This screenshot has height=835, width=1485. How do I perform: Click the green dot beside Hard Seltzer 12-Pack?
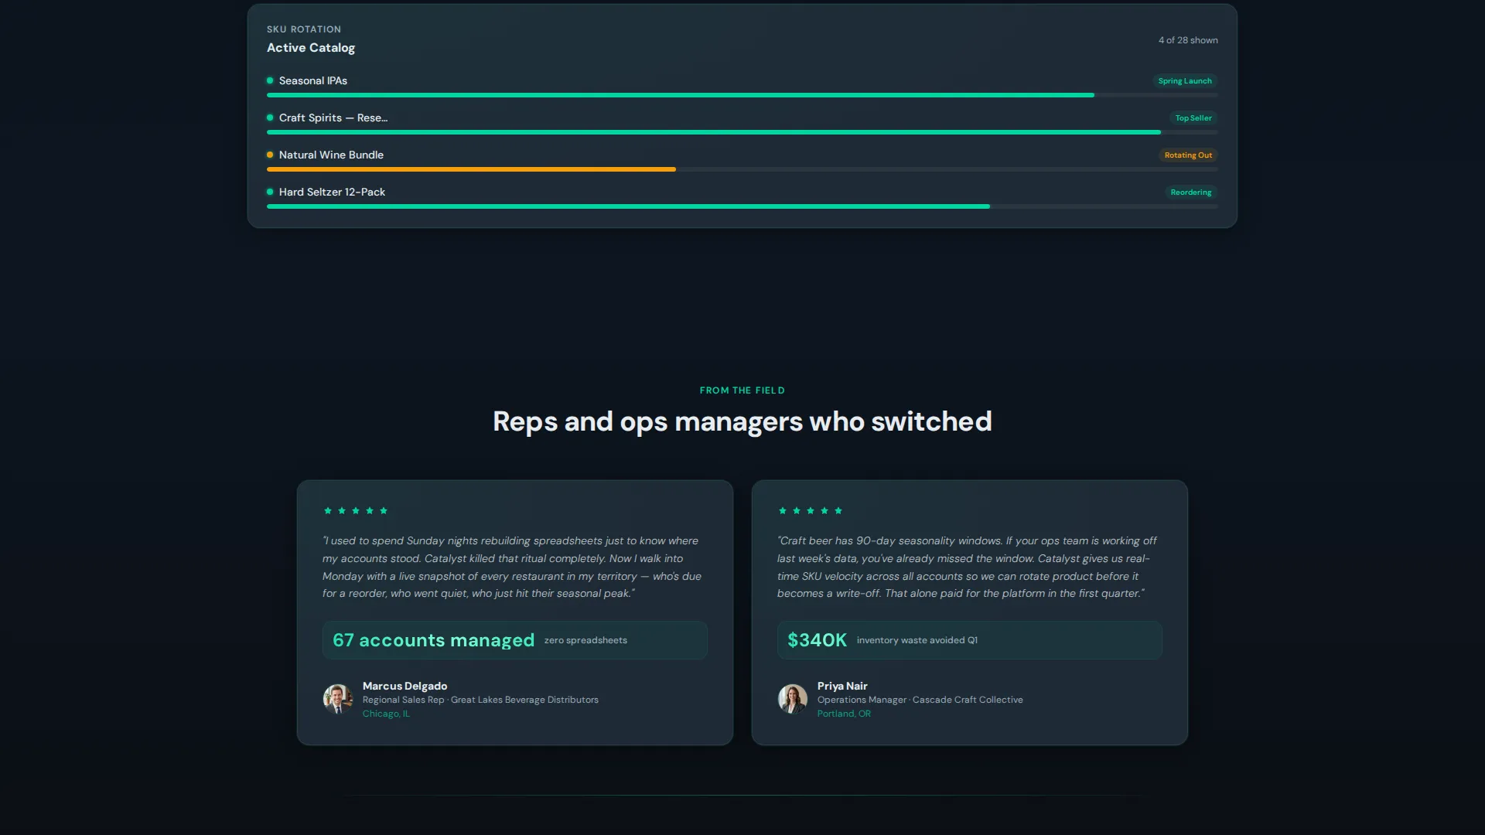coord(270,192)
